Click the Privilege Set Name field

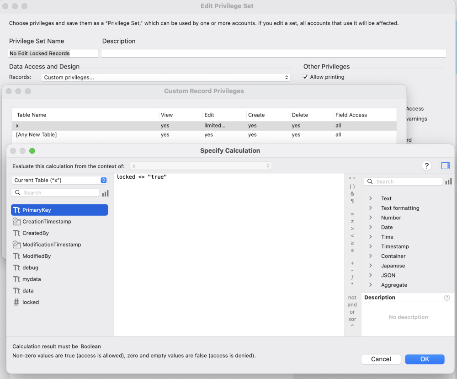53,53
